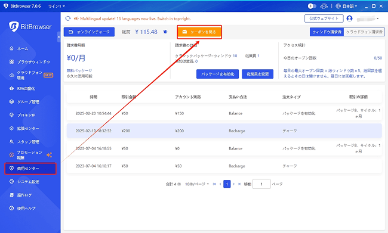Click the operation log icon
Image resolution: width=388 pixels, height=233 pixels.
point(11,195)
